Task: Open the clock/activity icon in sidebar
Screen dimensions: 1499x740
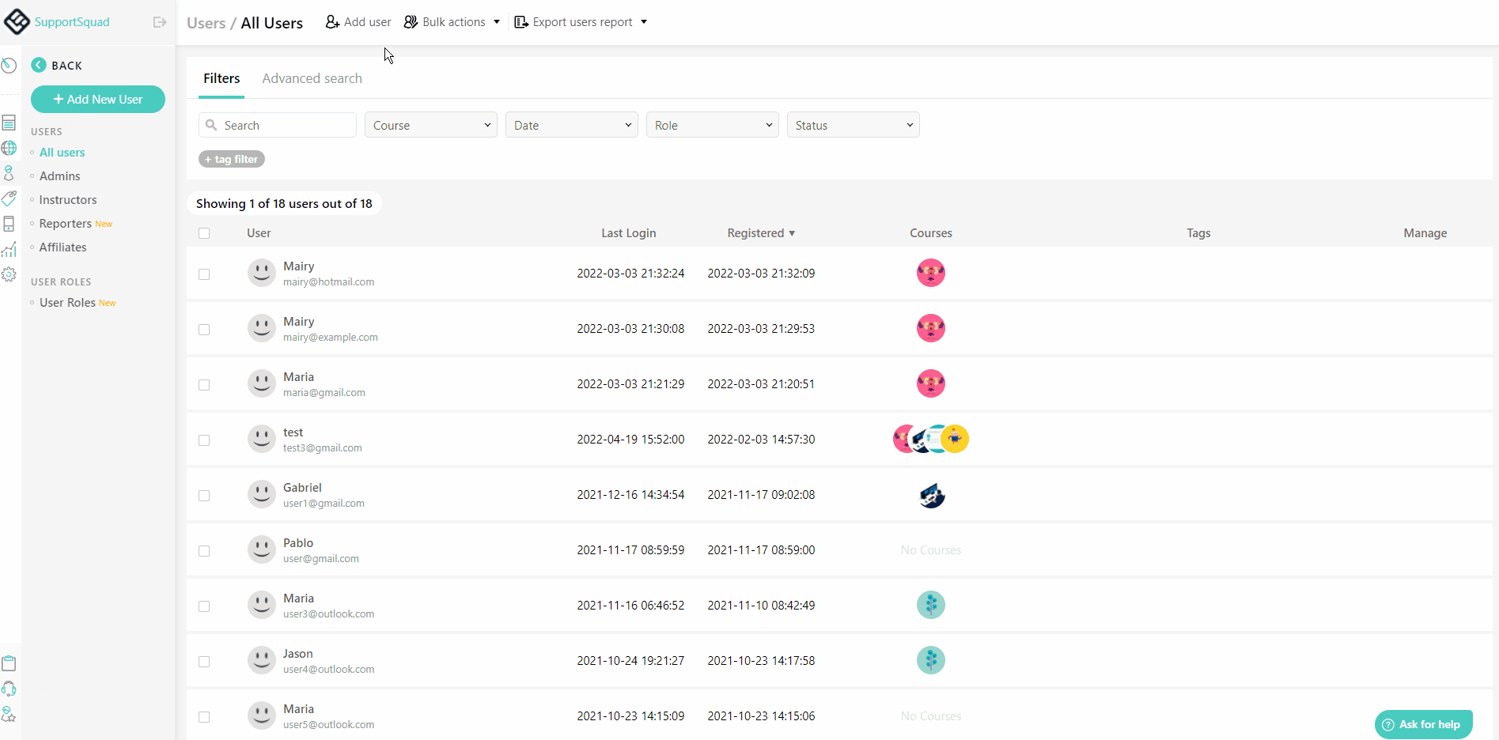Action: [9, 66]
